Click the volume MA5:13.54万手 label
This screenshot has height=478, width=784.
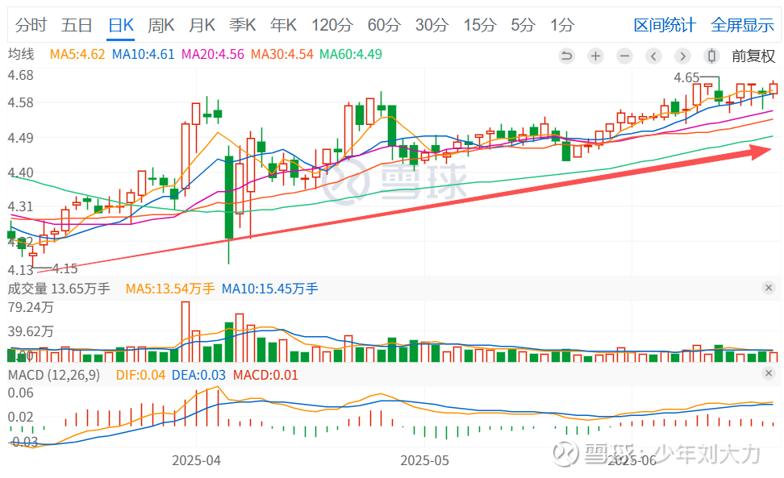170,289
